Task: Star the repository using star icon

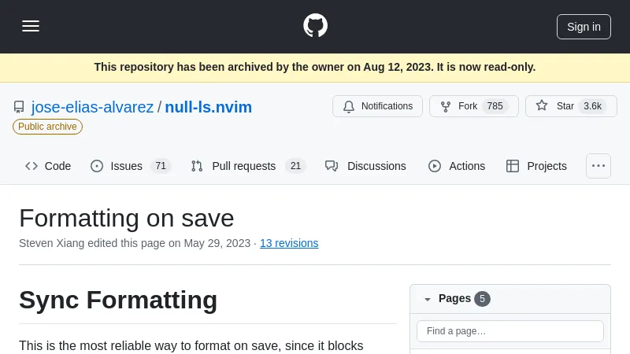Action: click(542, 105)
